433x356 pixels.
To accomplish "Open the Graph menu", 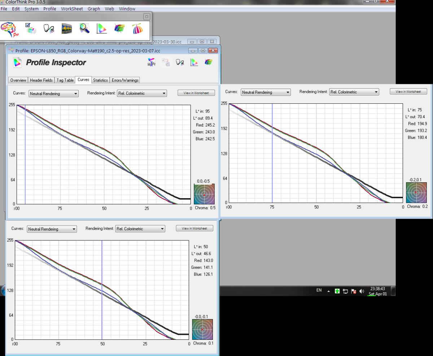I will coord(94,9).
